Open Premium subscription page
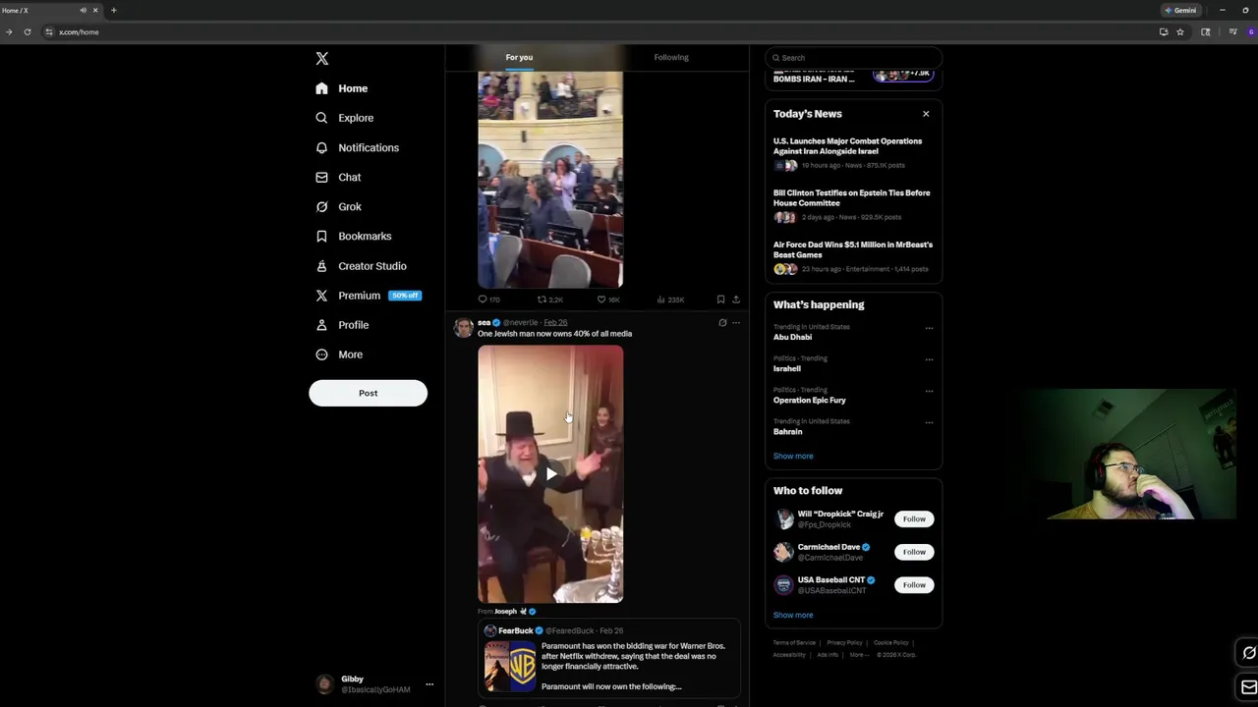Image resolution: width=1258 pixels, height=707 pixels. (368, 296)
